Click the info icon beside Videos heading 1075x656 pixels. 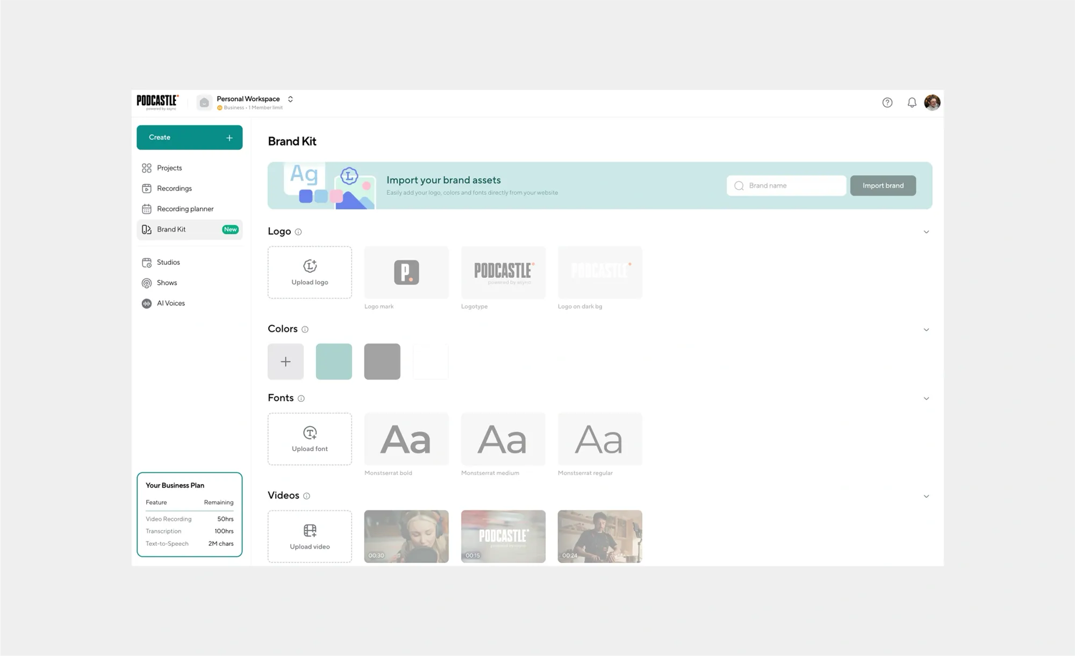(306, 496)
